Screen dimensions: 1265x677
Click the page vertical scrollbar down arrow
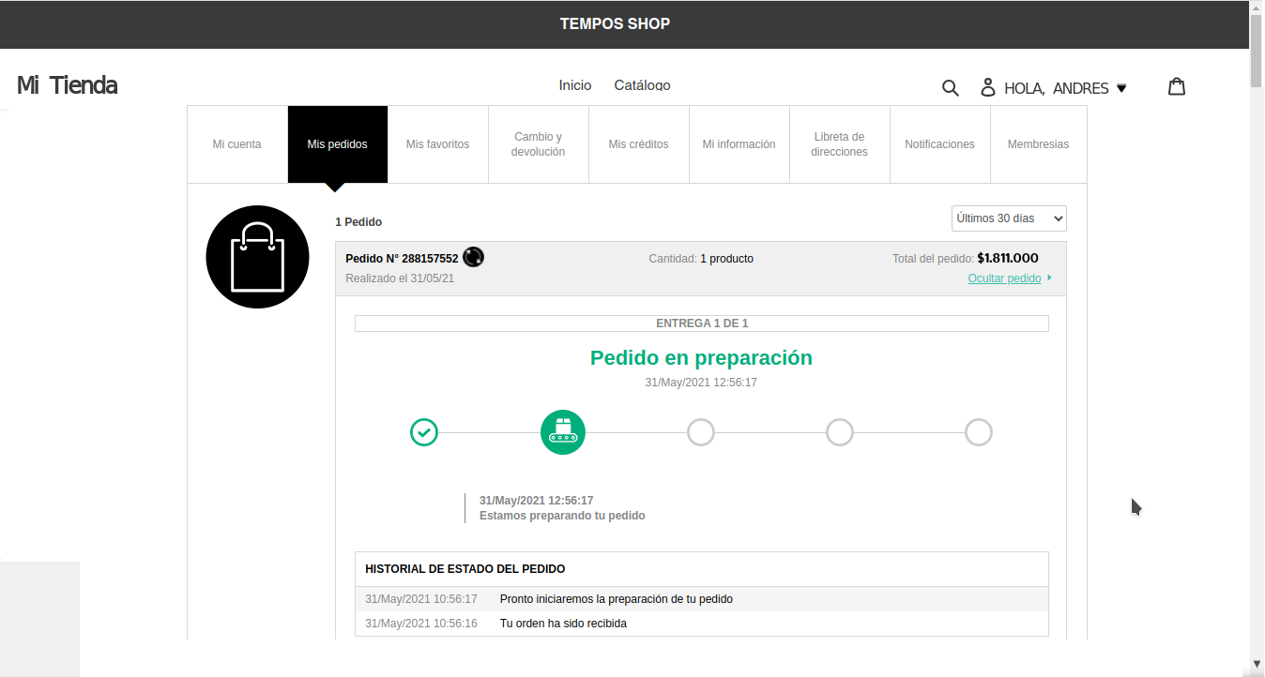click(1257, 664)
